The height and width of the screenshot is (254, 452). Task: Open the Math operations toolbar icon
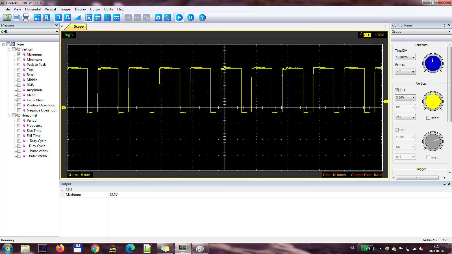(37, 17)
